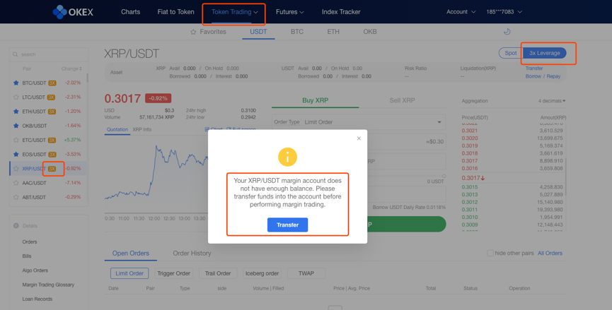This screenshot has height=310, width=612.
Task: Open the Order Type Limit Order dropdown
Action: point(359,122)
